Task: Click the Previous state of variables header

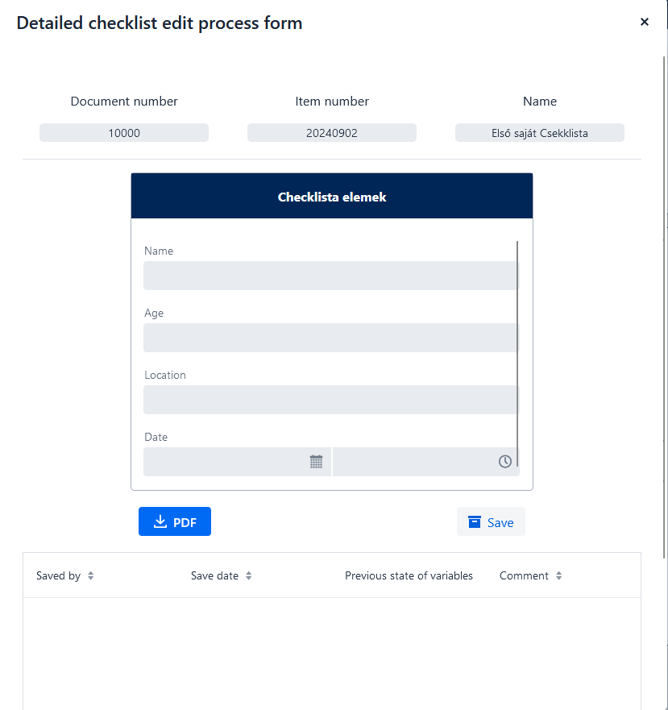Action: 409,575
